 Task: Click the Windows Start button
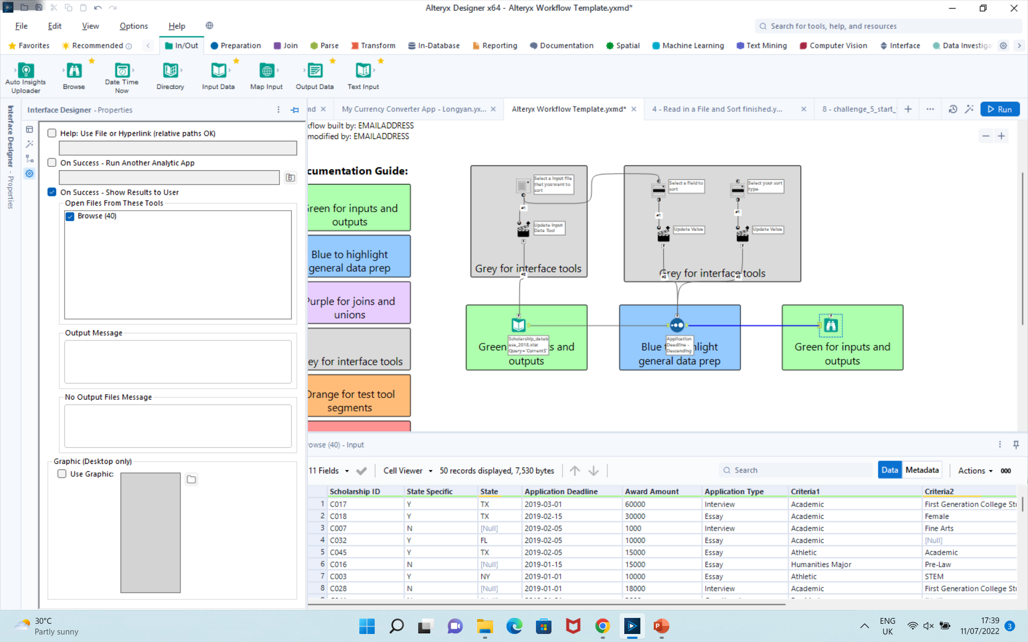pyautogui.click(x=367, y=626)
